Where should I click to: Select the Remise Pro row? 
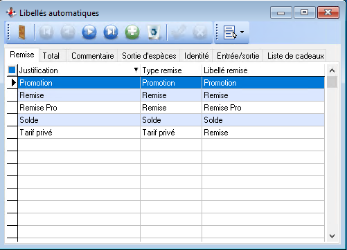pyautogui.click(x=171, y=108)
